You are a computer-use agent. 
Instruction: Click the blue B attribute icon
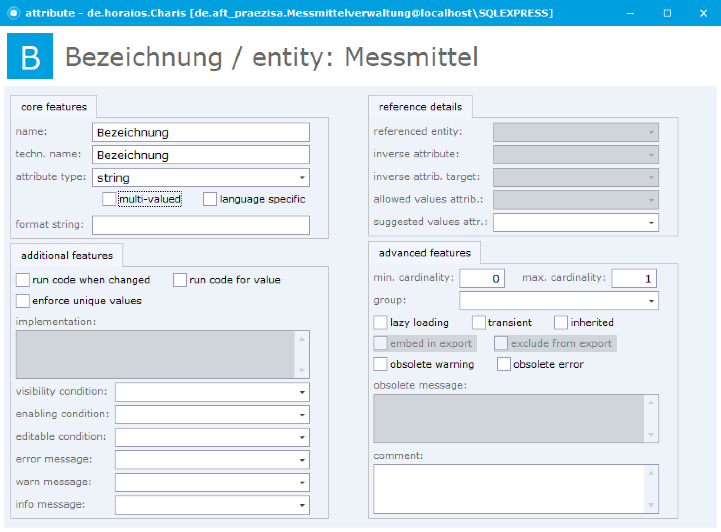[x=30, y=56]
